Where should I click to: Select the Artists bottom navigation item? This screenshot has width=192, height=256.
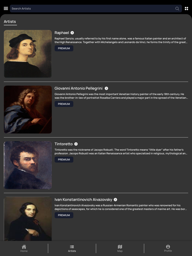[x=72, y=249]
